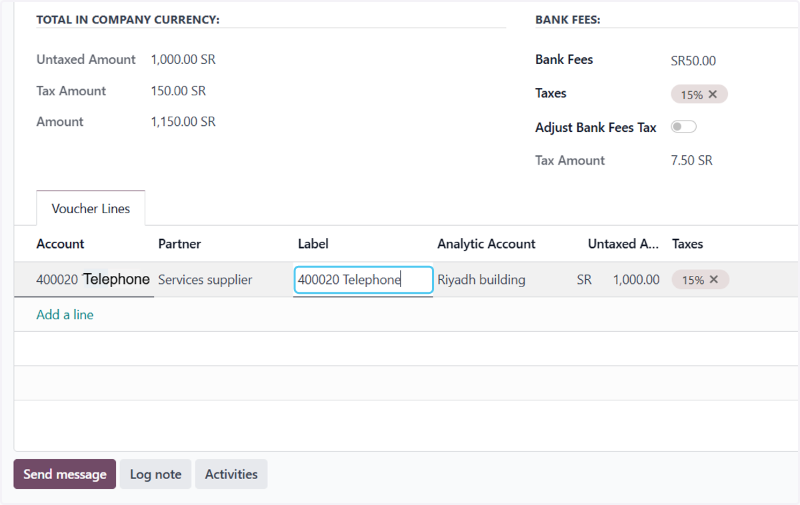Edit the Bank Fees value SR50.00
This screenshot has width=800, height=505.
pos(693,61)
